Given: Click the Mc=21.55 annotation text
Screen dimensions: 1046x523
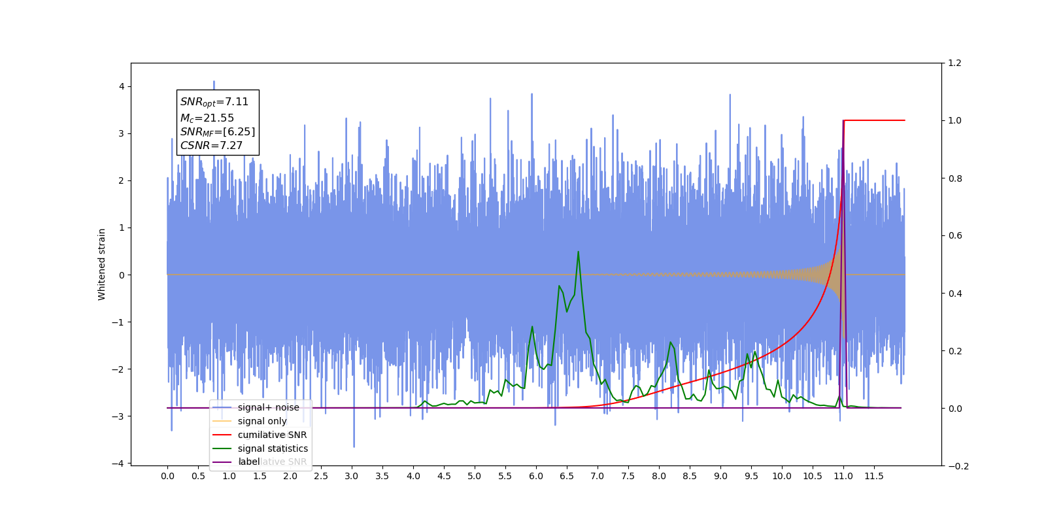Looking at the screenshot, I should pyautogui.click(x=207, y=118).
